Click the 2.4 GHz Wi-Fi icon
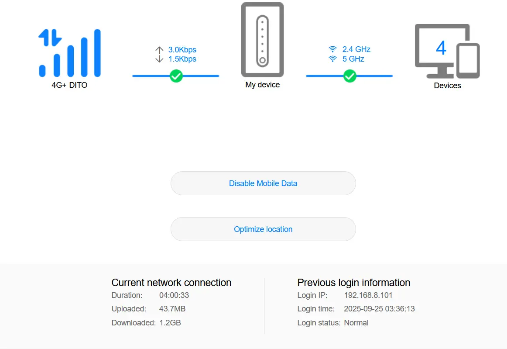 332,49
